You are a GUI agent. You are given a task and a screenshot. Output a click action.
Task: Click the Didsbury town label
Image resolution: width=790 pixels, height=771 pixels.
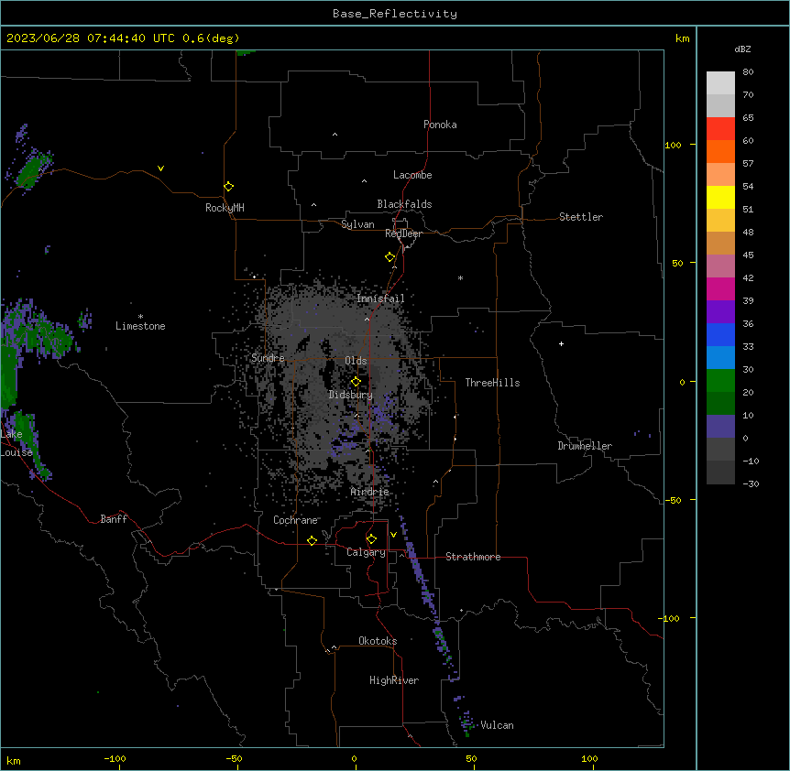(351, 395)
